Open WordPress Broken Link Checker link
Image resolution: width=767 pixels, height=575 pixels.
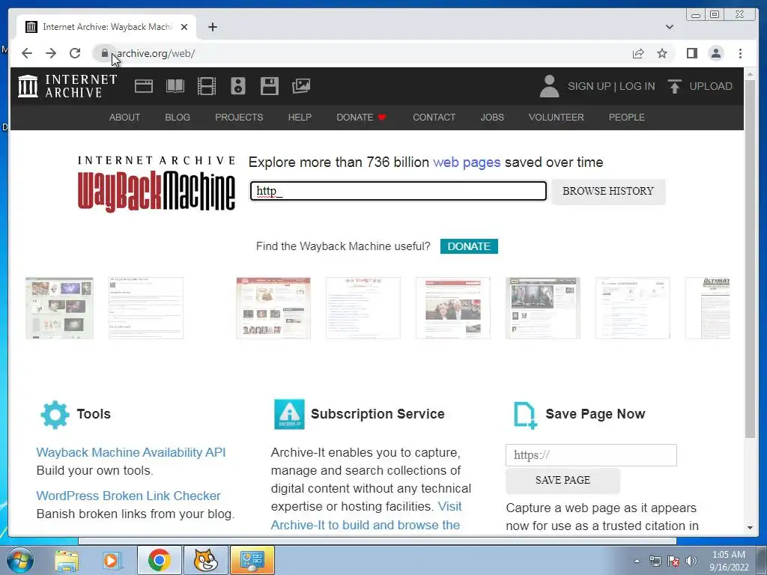pyautogui.click(x=129, y=496)
